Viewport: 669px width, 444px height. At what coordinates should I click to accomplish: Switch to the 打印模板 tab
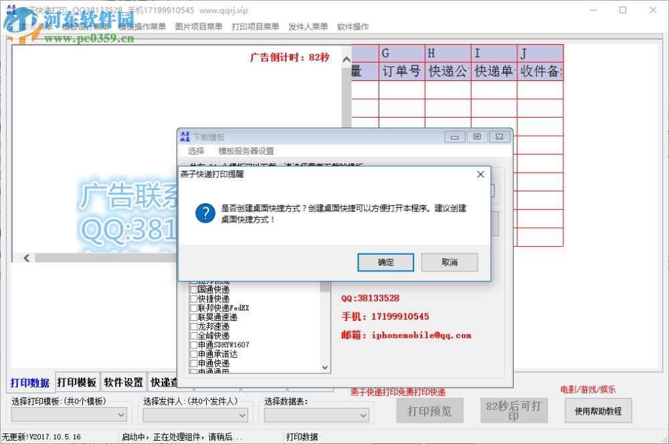click(77, 382)
